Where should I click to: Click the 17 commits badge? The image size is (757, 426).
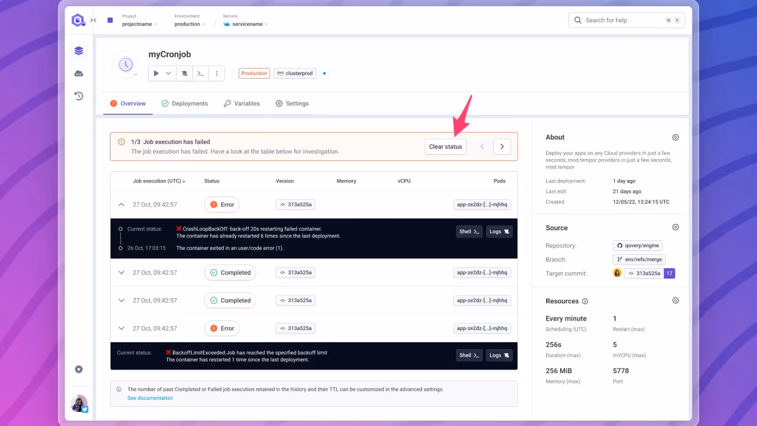669,273
